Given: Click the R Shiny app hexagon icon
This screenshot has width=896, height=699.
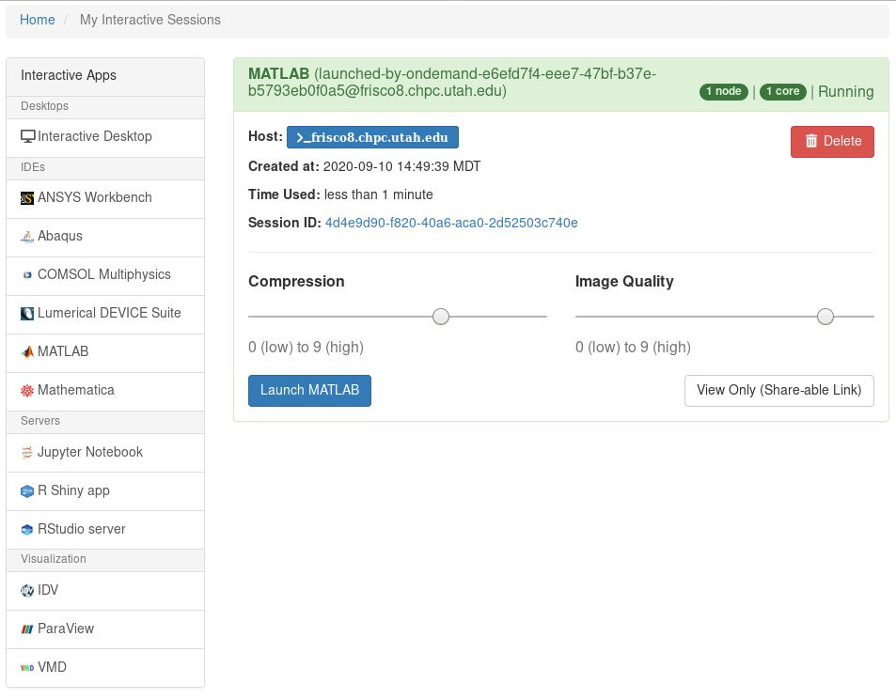Looking at the screenshot, I should pos(27,491).
